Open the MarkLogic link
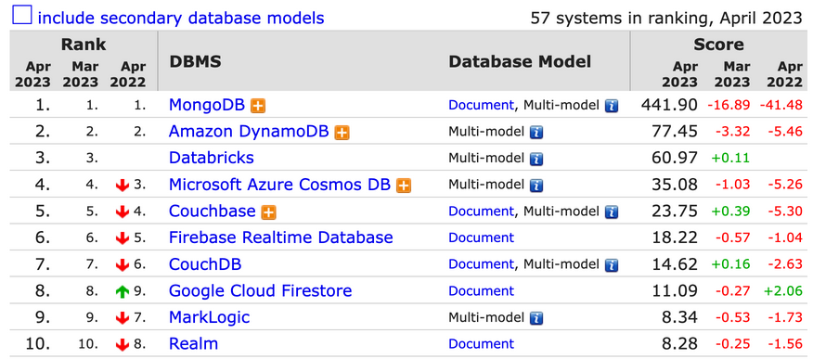The image size is (813, 359). [x=210, y=317]
